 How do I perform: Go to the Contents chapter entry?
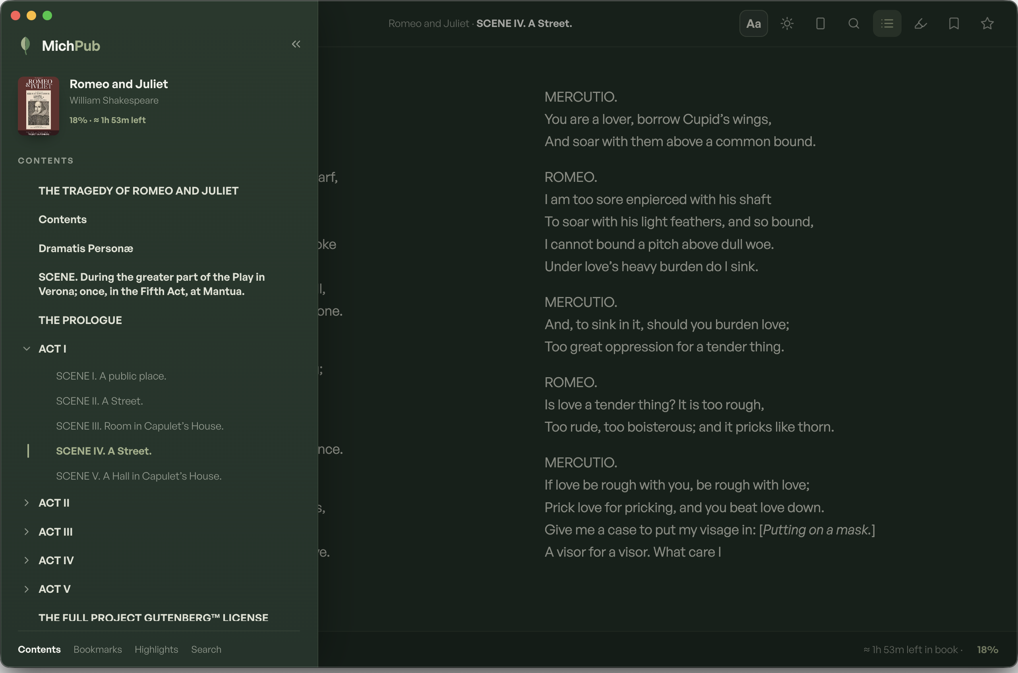63,220
